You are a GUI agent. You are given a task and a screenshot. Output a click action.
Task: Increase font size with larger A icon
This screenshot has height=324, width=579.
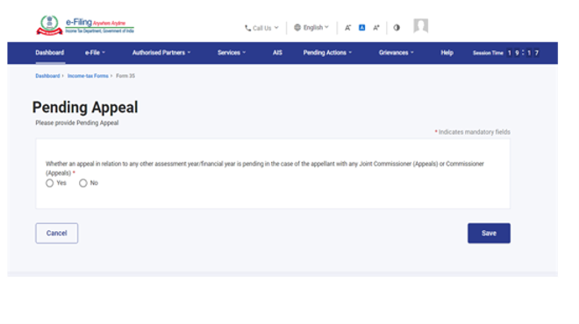click(x=375, y=28)
